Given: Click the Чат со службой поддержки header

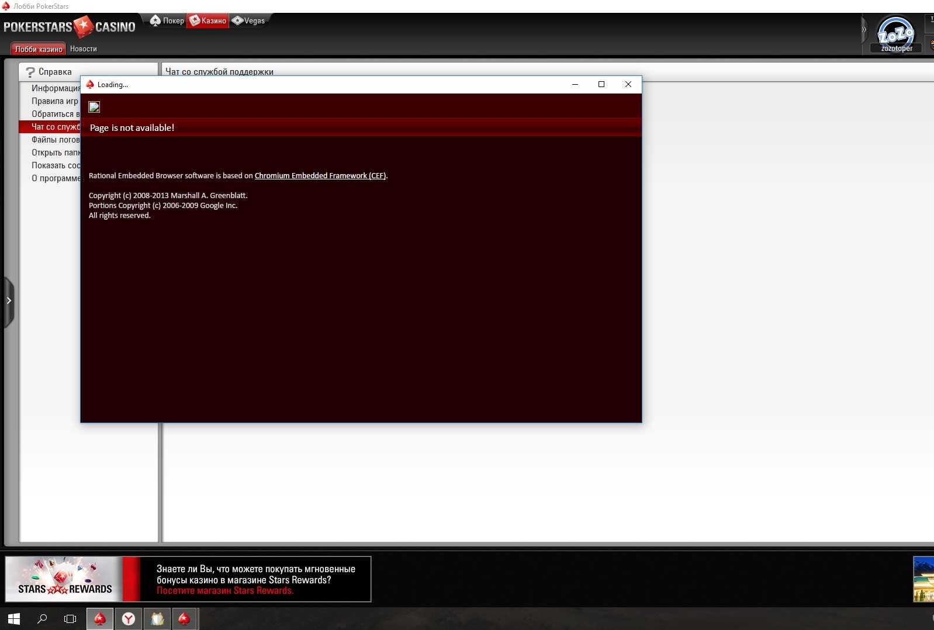Looking at the screenshot, I should pyautogui.click(x=219, y=72).
